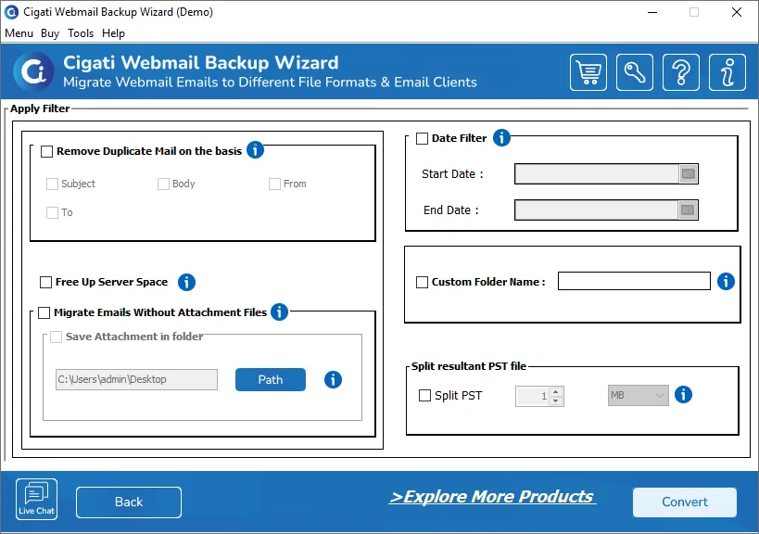Open Live Chat support
Screen dimensions: 759x534
(x=36, y=499)
